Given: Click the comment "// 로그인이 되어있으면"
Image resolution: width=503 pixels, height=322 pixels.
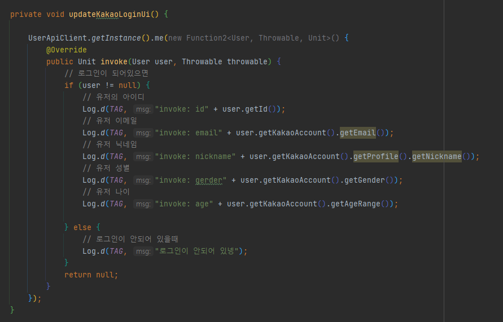Looking at the screenshot, I should click(106, 73).
